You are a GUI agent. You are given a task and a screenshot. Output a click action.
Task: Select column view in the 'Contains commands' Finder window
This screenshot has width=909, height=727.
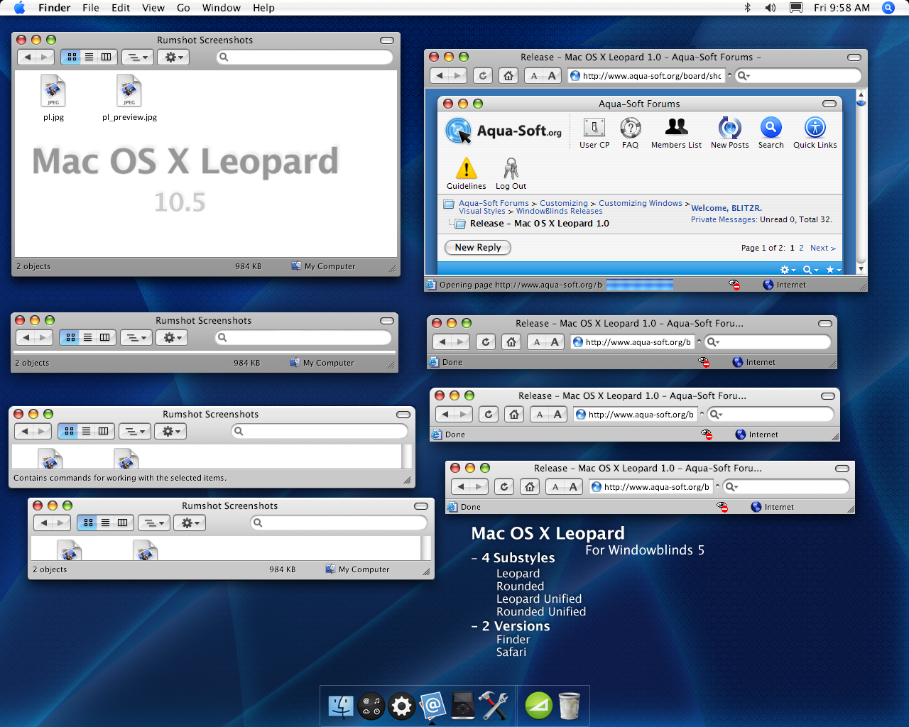click(103, 431)
